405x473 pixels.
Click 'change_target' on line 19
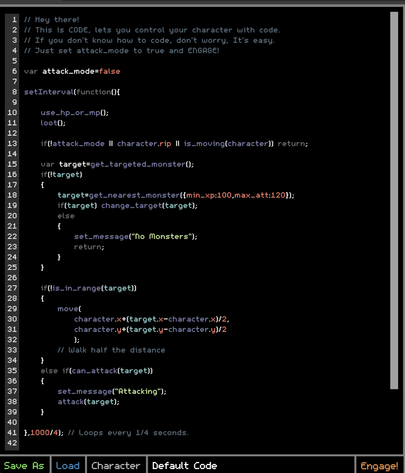131,205
